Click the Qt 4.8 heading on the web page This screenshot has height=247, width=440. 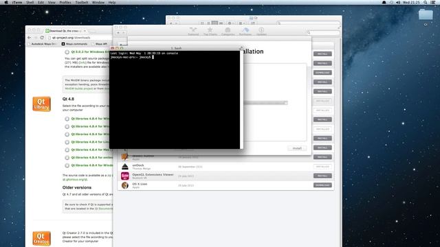pyautogui.click(x=68, y=99)
